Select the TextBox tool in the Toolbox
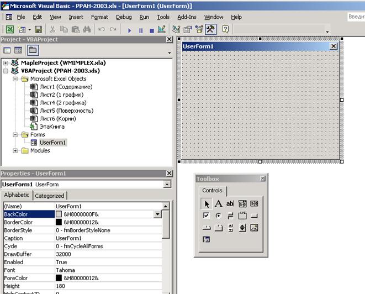365x294 pixels. pos(230,203)
